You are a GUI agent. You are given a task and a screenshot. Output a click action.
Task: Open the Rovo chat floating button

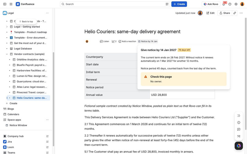(x=239, y=146)
